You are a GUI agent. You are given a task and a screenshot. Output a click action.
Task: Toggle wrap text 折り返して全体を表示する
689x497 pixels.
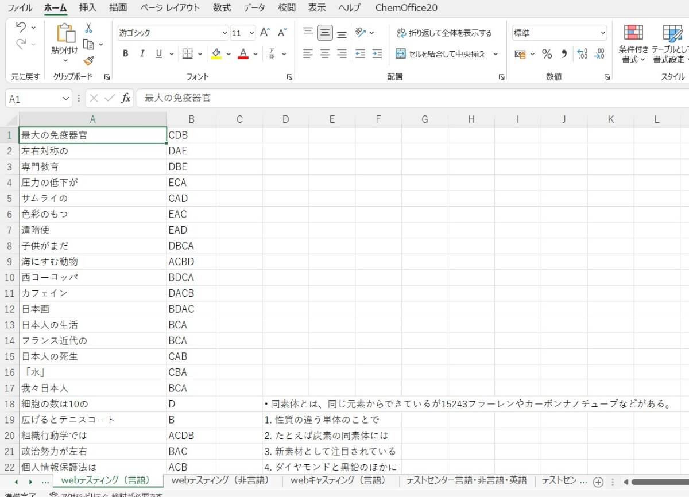tap(444, 33)
